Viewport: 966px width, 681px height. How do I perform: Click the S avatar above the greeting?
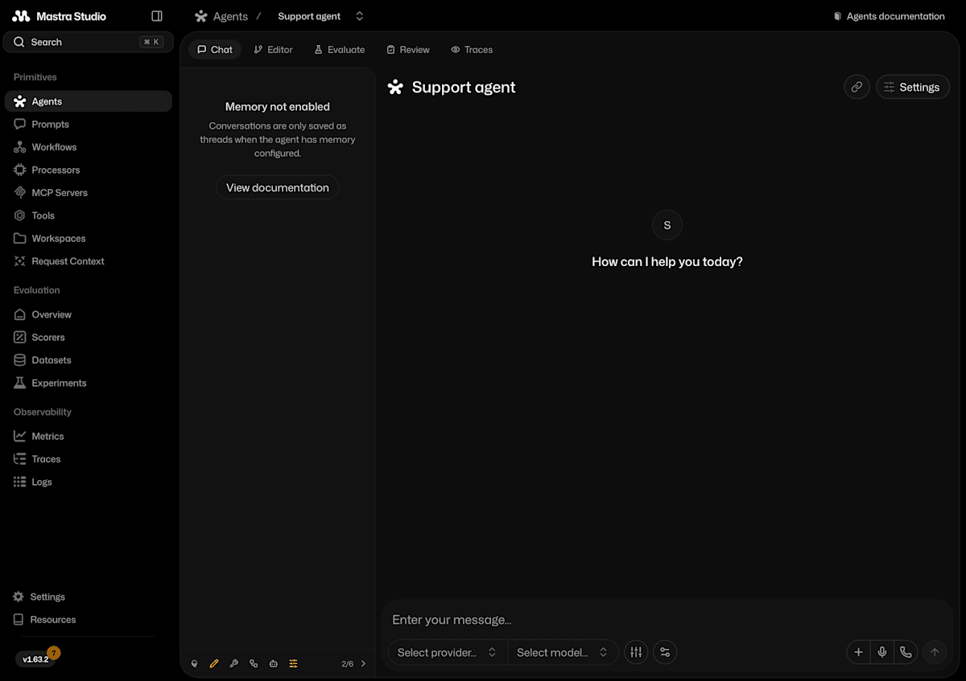tap(667, 225)
